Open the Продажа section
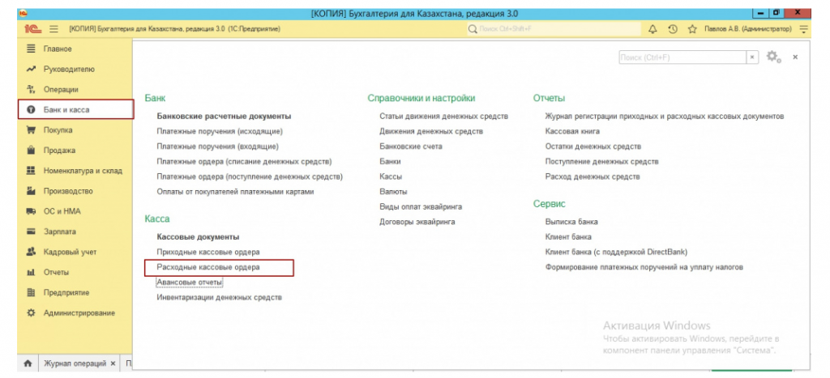The height and width of the screenshot is (378, 830). tap(75, 151)
